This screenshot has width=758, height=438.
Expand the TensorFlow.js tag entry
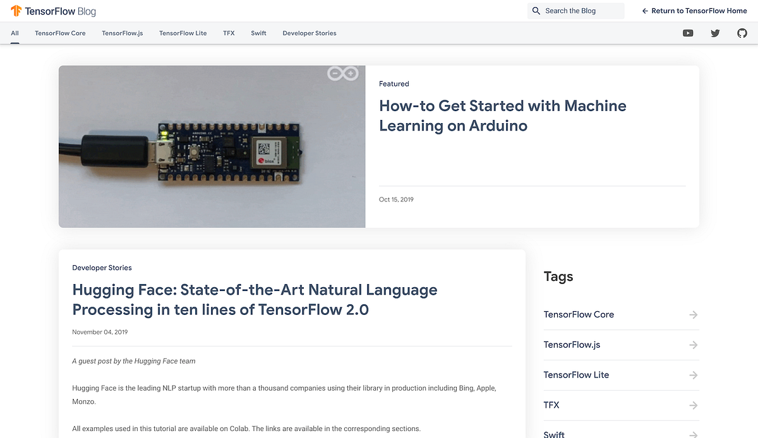coord(693,345)
